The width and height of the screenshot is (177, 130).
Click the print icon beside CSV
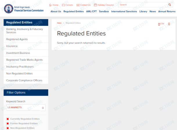169,24
